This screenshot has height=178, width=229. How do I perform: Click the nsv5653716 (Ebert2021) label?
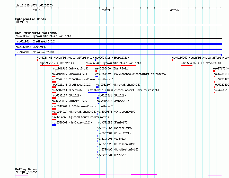click(x=112, y=58)
